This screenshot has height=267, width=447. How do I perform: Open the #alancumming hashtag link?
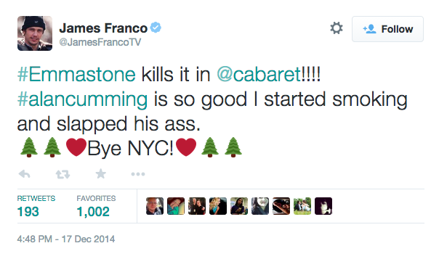coord(82,99)
